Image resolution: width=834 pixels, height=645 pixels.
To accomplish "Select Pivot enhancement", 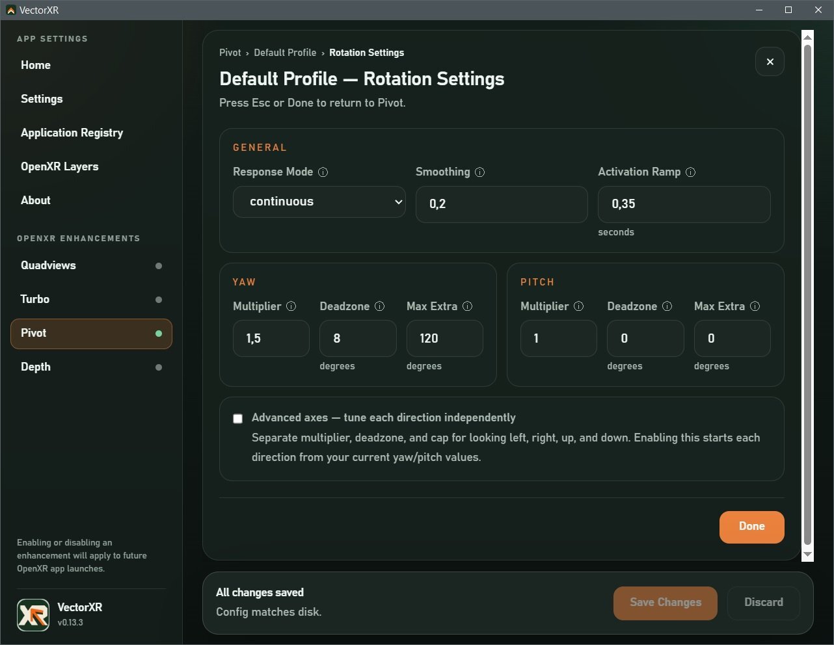I will tap(91, 334).
